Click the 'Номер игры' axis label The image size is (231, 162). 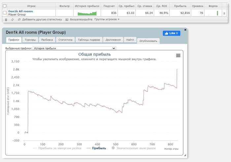pos(171,149)
